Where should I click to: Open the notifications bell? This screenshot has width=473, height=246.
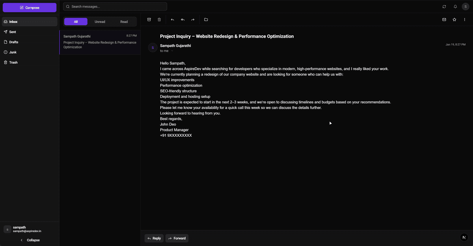click(455, 7)
